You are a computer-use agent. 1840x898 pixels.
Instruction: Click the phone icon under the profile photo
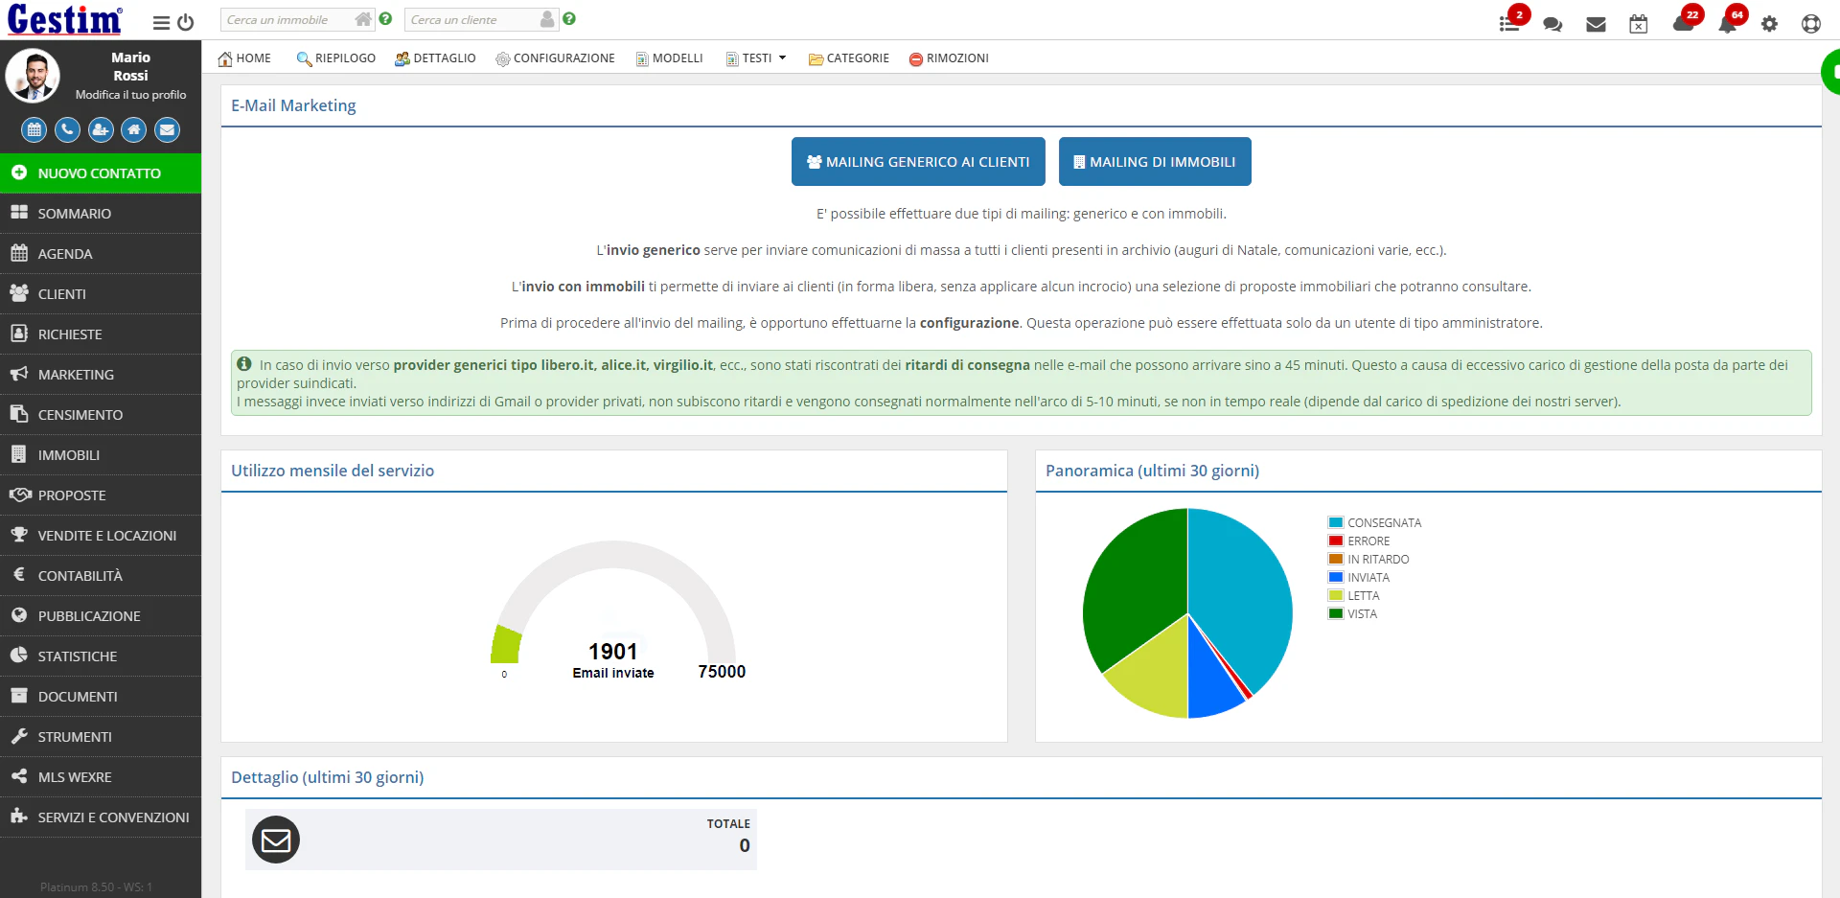coord(66,129)
